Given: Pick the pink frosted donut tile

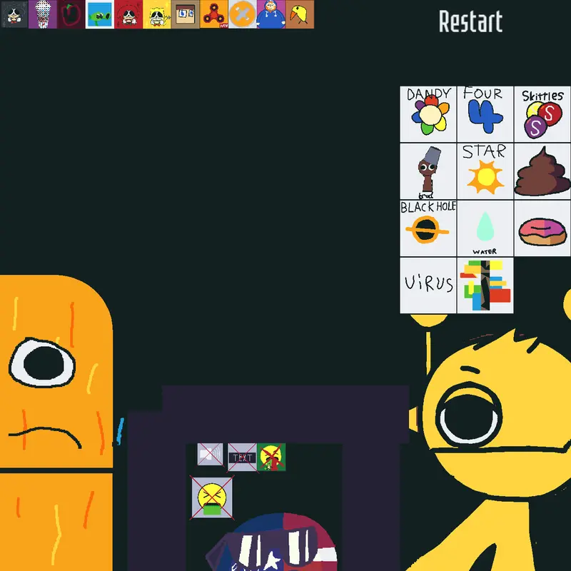Looking at the screenshot, I should tap(542, 228).
